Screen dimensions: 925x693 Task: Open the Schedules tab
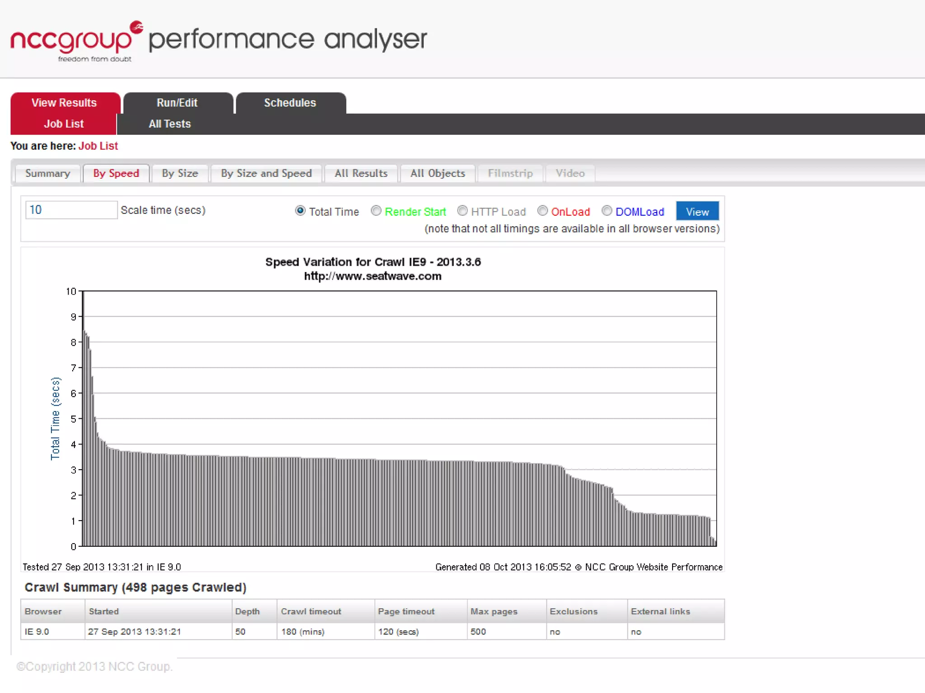click(290, 103)
